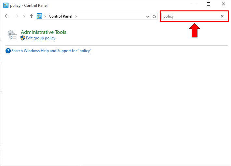The height and width of the screenshot is (166, 231).
Task: Select the Control Panel breadcrumb item
Action: coord(61,16)
